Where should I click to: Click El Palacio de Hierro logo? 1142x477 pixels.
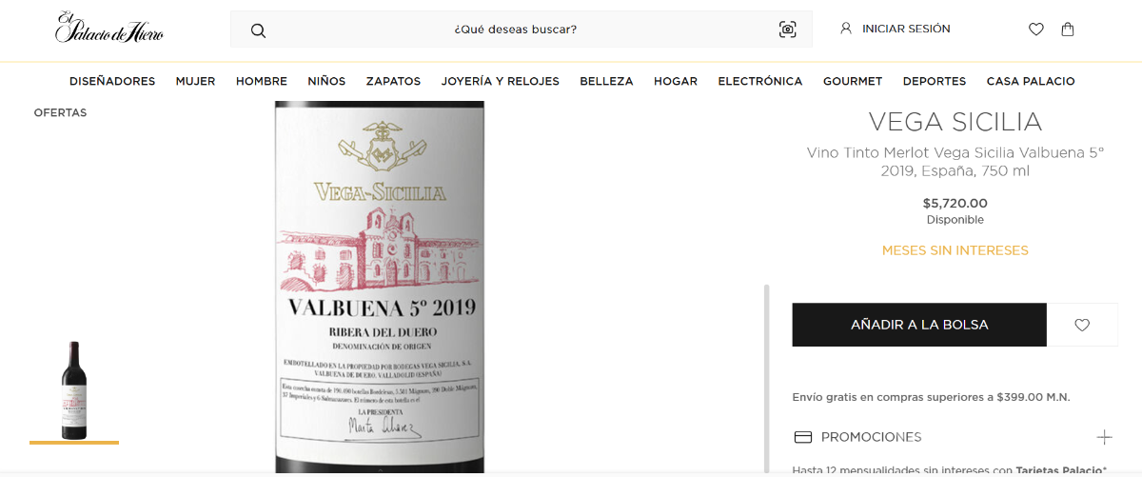(109, 28)
